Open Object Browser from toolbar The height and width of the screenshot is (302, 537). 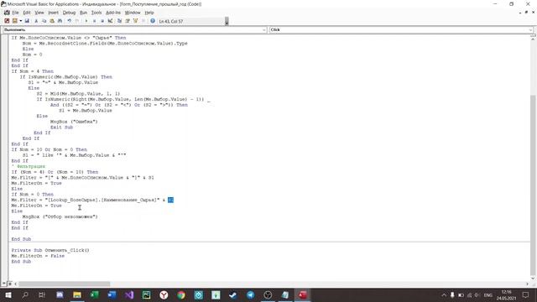coord(135,21)
